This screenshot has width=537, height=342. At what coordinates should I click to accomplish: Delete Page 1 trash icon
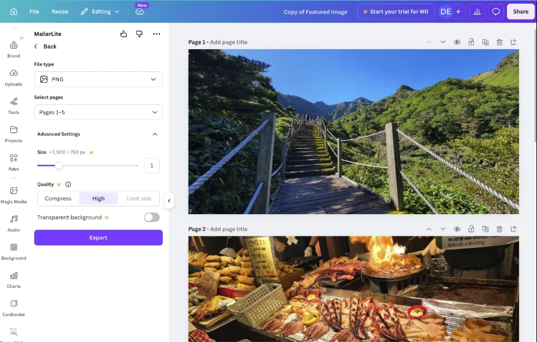499,42
